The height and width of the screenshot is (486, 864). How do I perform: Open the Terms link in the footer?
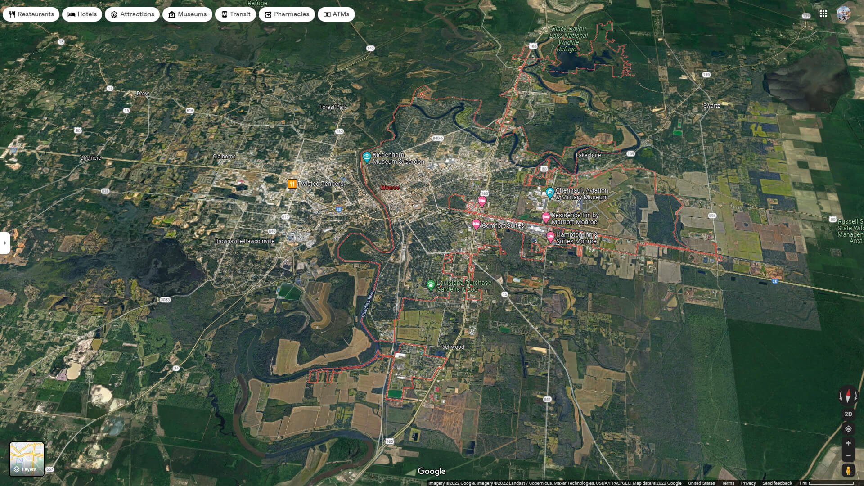pos(728,483)
